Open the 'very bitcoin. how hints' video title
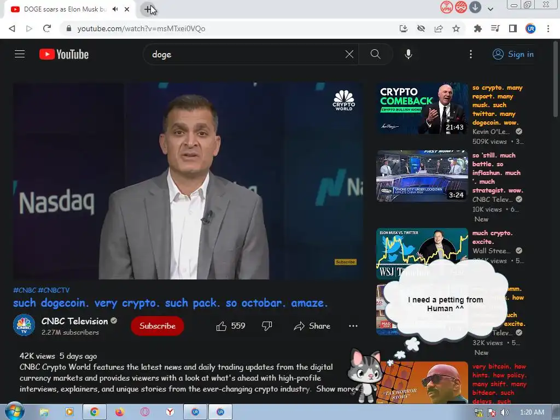The image size is (560, 420). [499, 384]
